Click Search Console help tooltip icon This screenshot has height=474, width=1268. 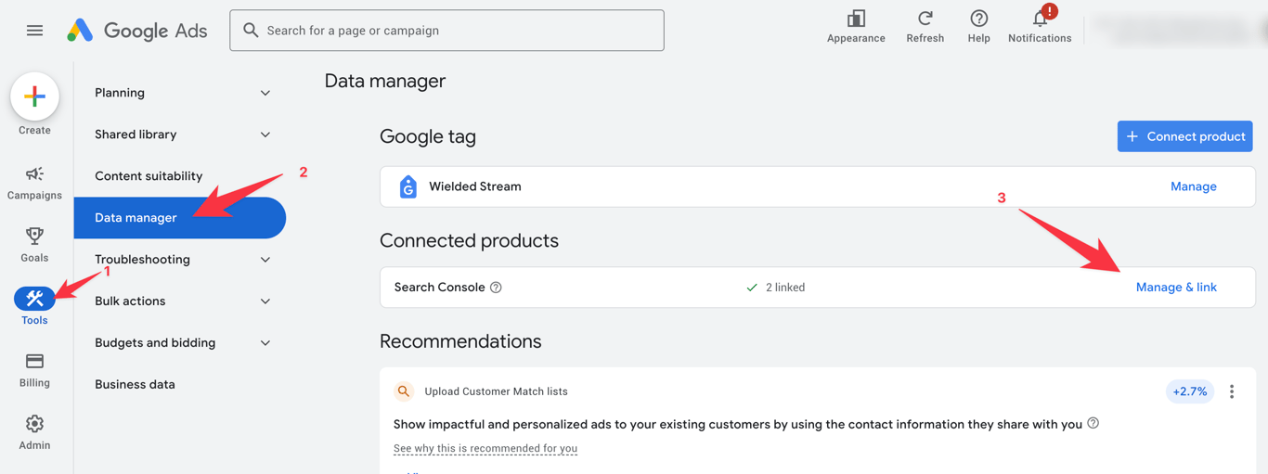(496, 288)
